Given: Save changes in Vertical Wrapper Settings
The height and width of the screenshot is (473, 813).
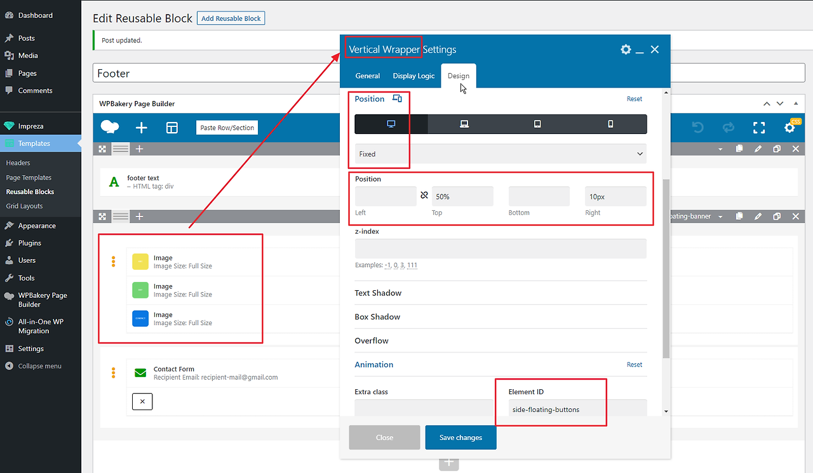Looking at the screenshot, I should click(x=461, y=437).
